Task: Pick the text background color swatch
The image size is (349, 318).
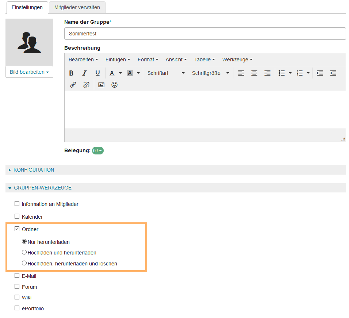Action: 130,73
